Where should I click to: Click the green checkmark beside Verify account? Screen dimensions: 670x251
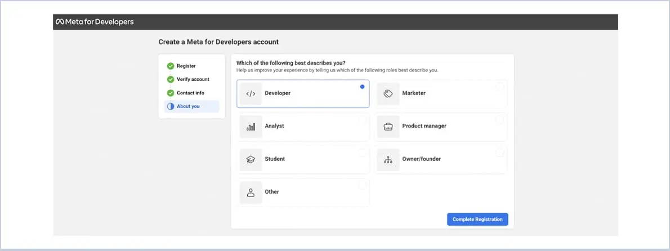point(171,79)
